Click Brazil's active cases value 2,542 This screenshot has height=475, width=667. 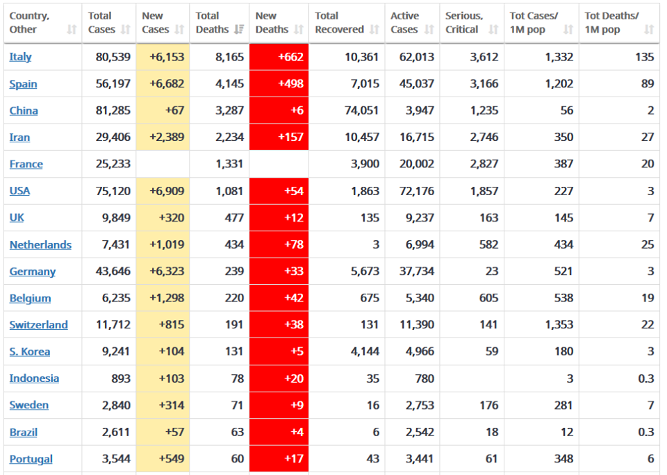[420, 433]
